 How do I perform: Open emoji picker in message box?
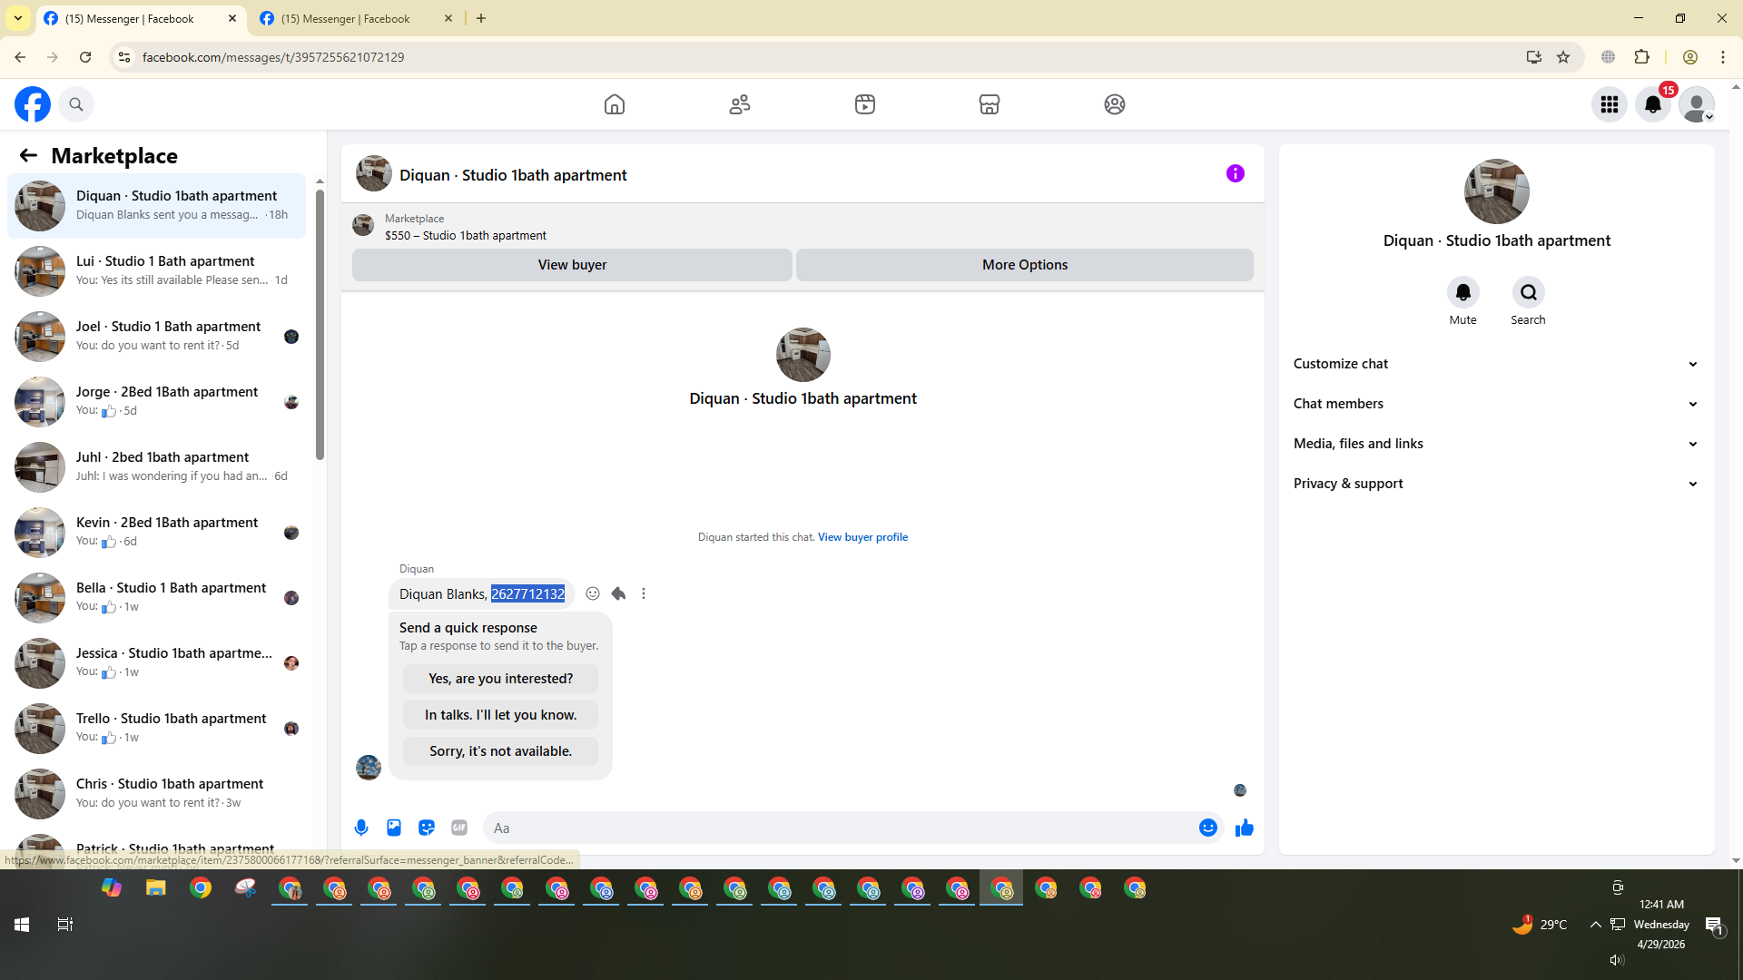pos(1207,828)
